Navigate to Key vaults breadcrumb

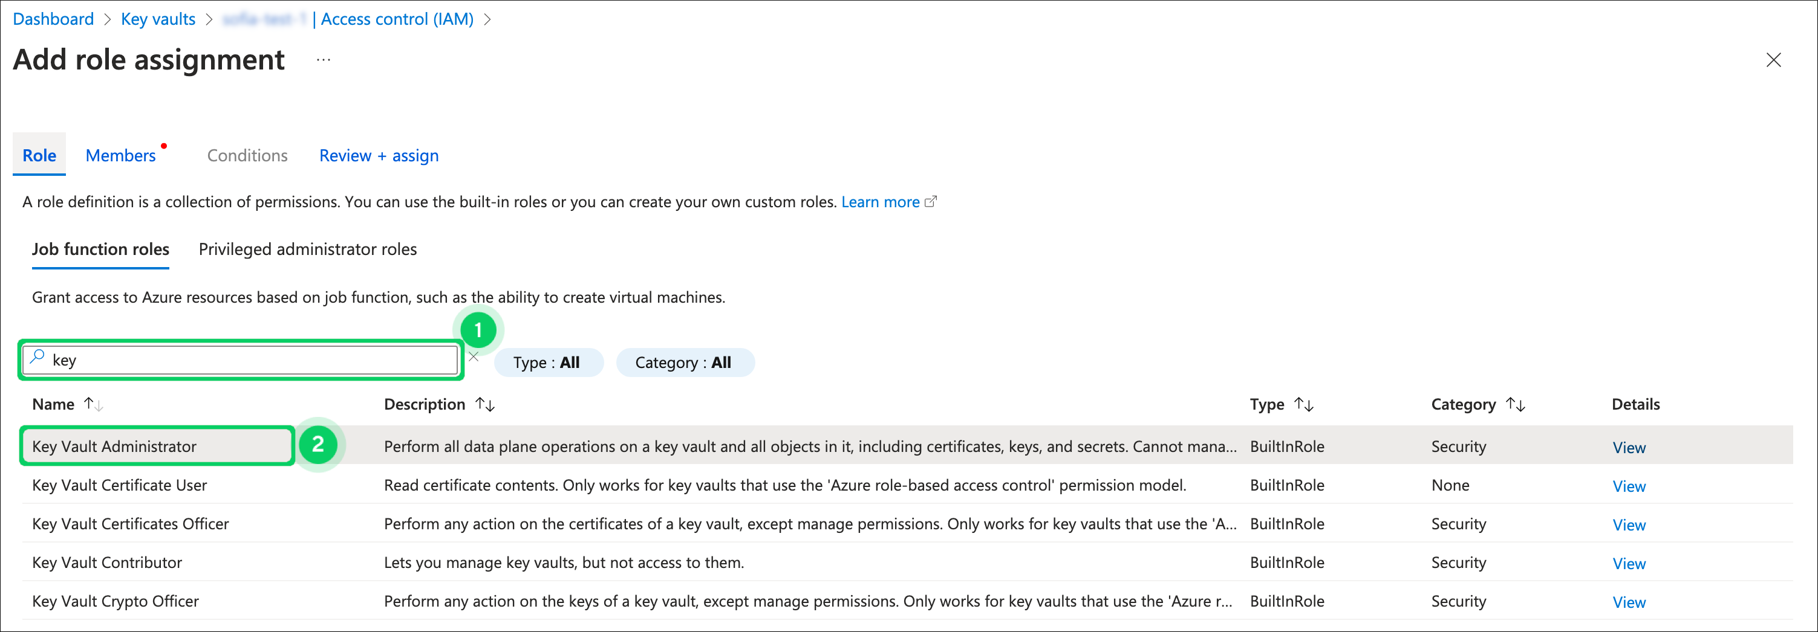pos(158,19)
